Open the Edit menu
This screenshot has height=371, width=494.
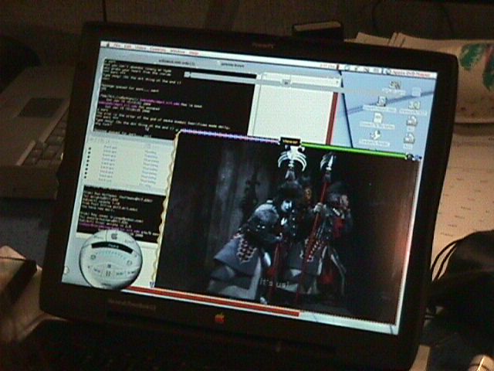point(128,47)
